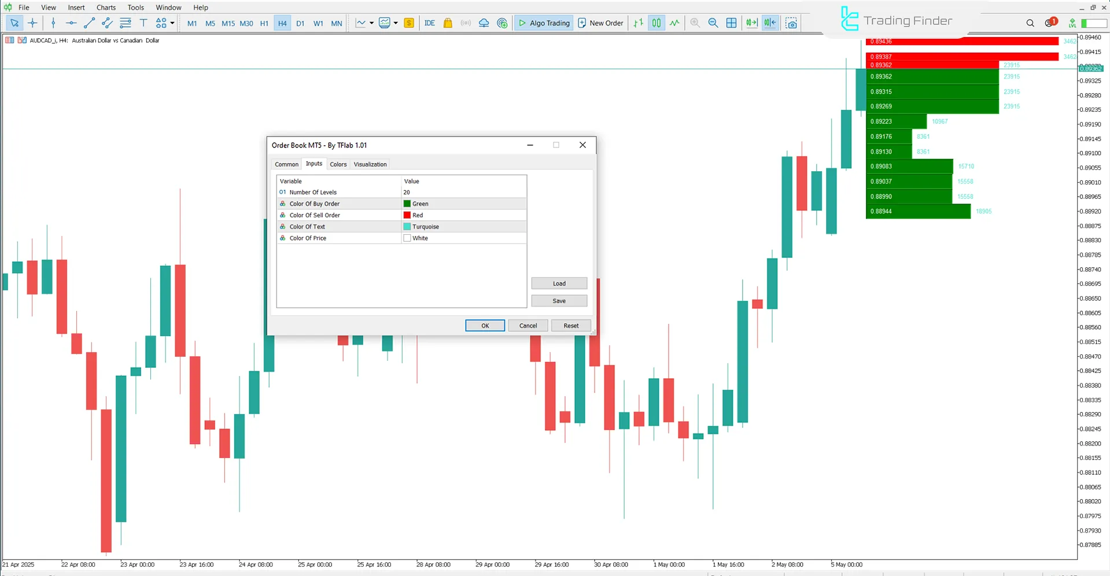Toggle auto scroll to chart end

click(751, 23)
